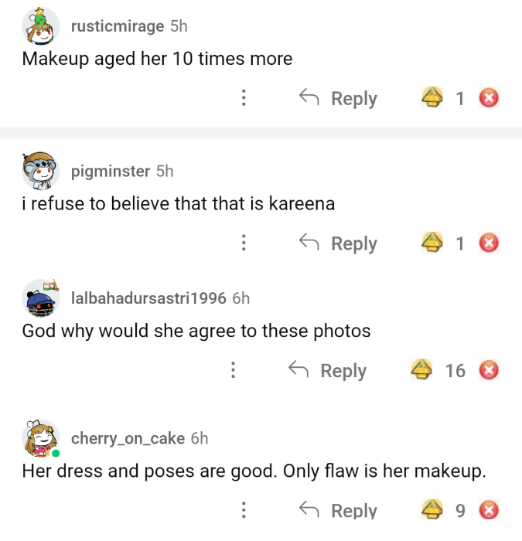Screen dimensions: 522x541
Task: Reply to cherry_on_cake's comment
Action: (339, 510)
